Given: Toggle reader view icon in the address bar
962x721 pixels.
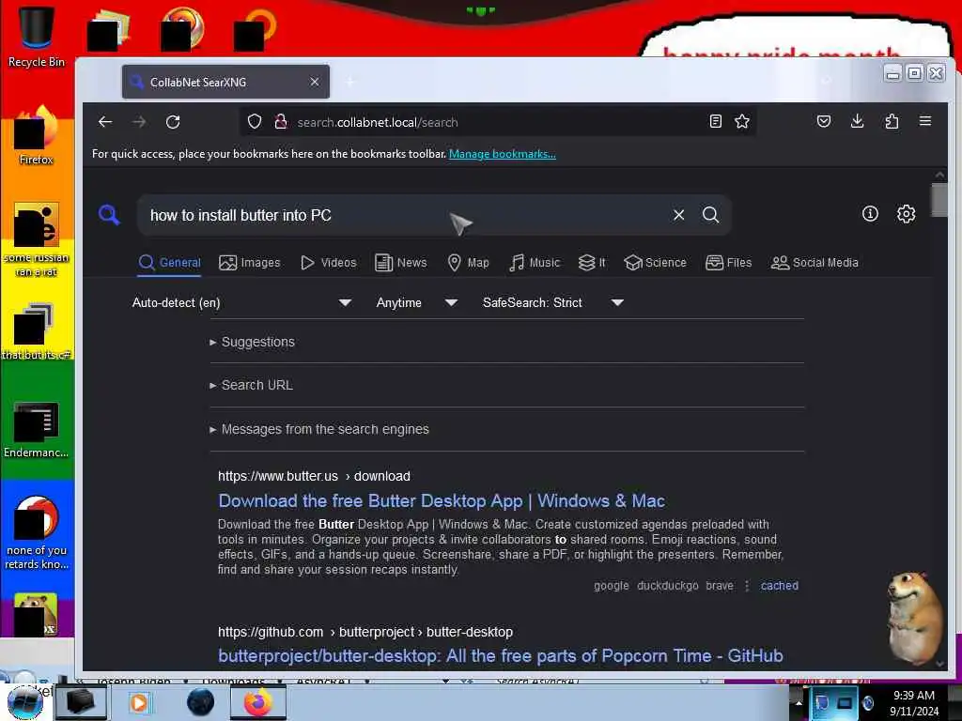Looking at the screenshot, I should (x=715, y=121).
